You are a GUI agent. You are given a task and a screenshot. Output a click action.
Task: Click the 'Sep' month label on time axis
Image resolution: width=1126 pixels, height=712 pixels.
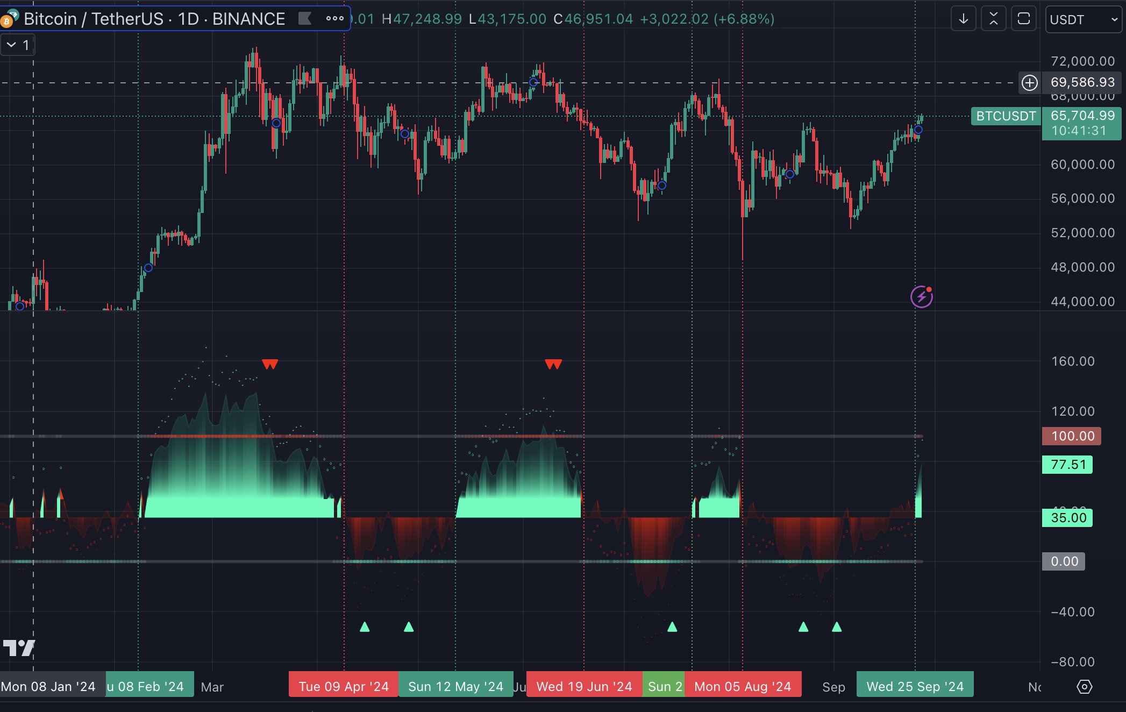click(x=833, y=687)
